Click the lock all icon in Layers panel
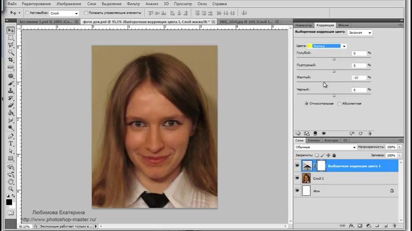 [334, 155]
